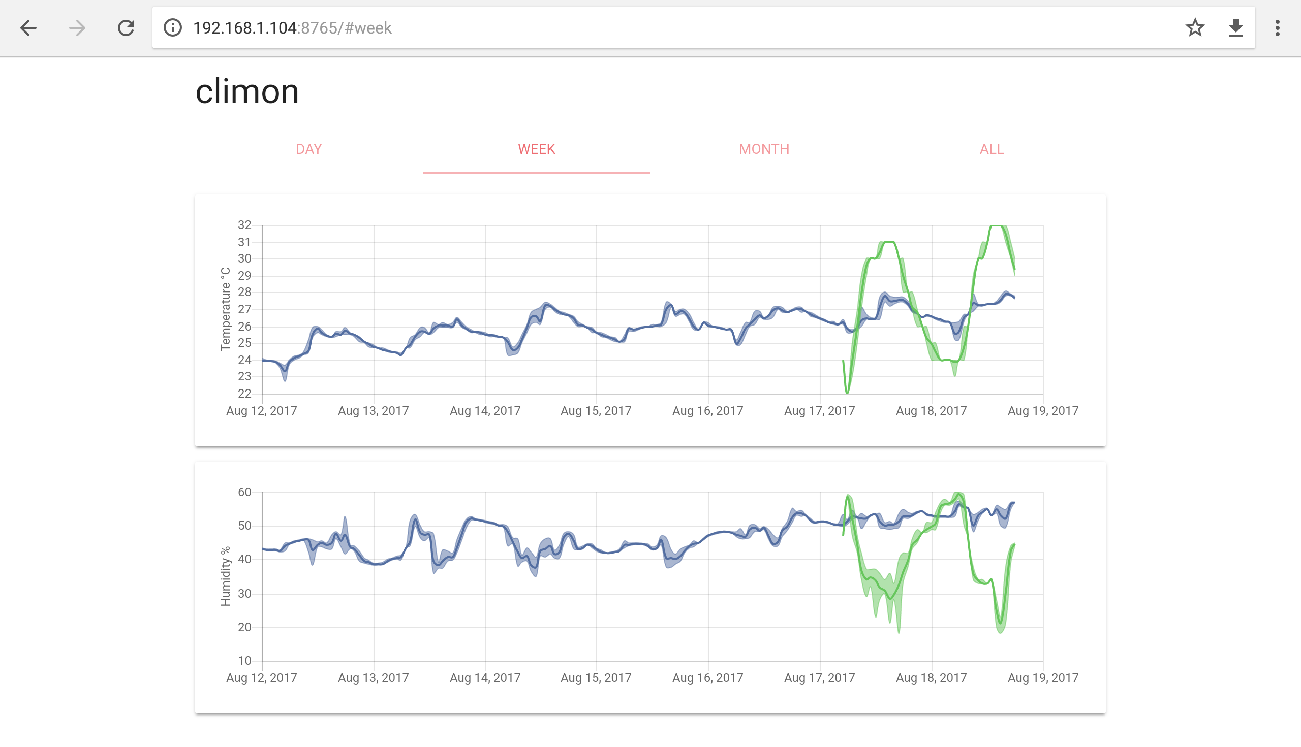
Task: Open the page info icon in address bar
Action: [172, 28]
